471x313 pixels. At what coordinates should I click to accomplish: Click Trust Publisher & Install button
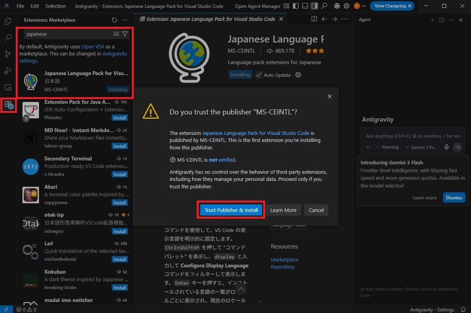tap(231, 210)
